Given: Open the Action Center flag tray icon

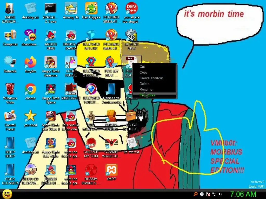Looking at the screenshot, I should [208, 194].
